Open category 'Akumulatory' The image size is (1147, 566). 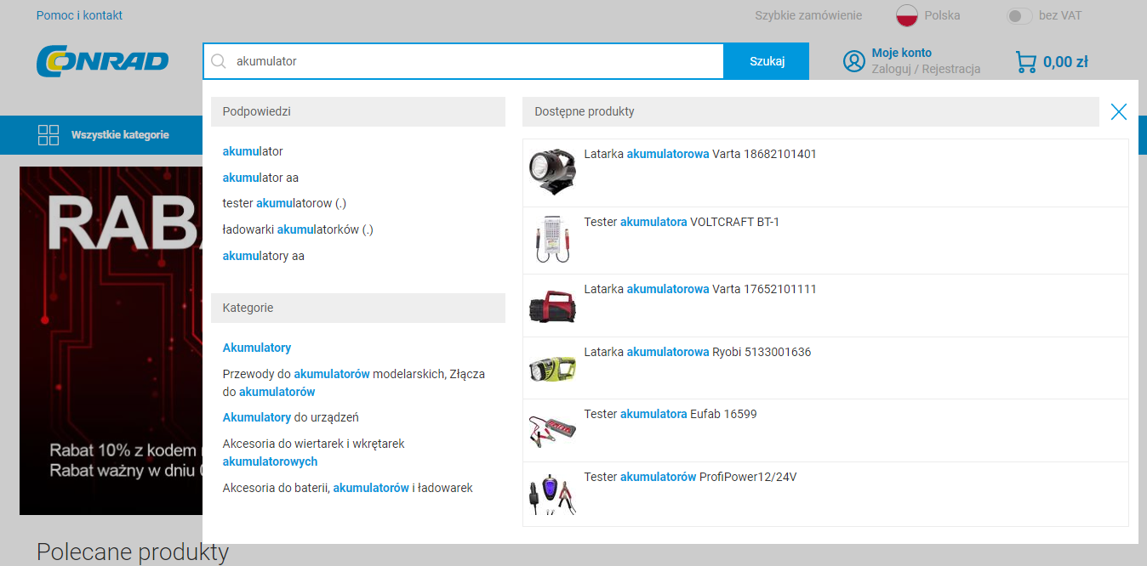coord(257,348)
